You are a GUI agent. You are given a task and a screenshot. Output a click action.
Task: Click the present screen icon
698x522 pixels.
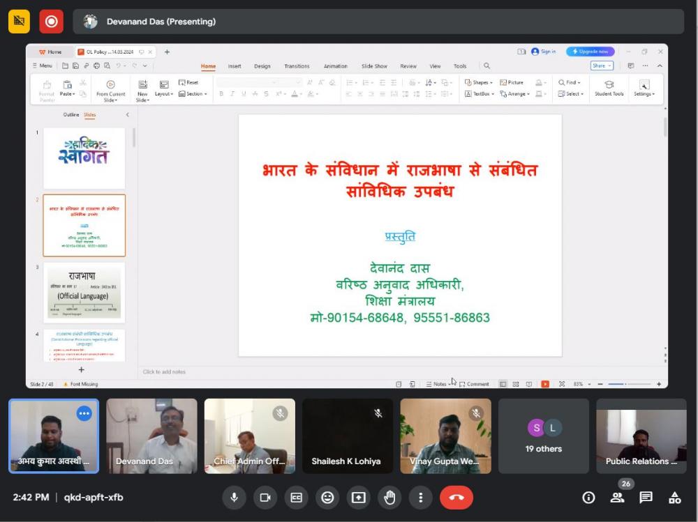(x=359, y=498)
